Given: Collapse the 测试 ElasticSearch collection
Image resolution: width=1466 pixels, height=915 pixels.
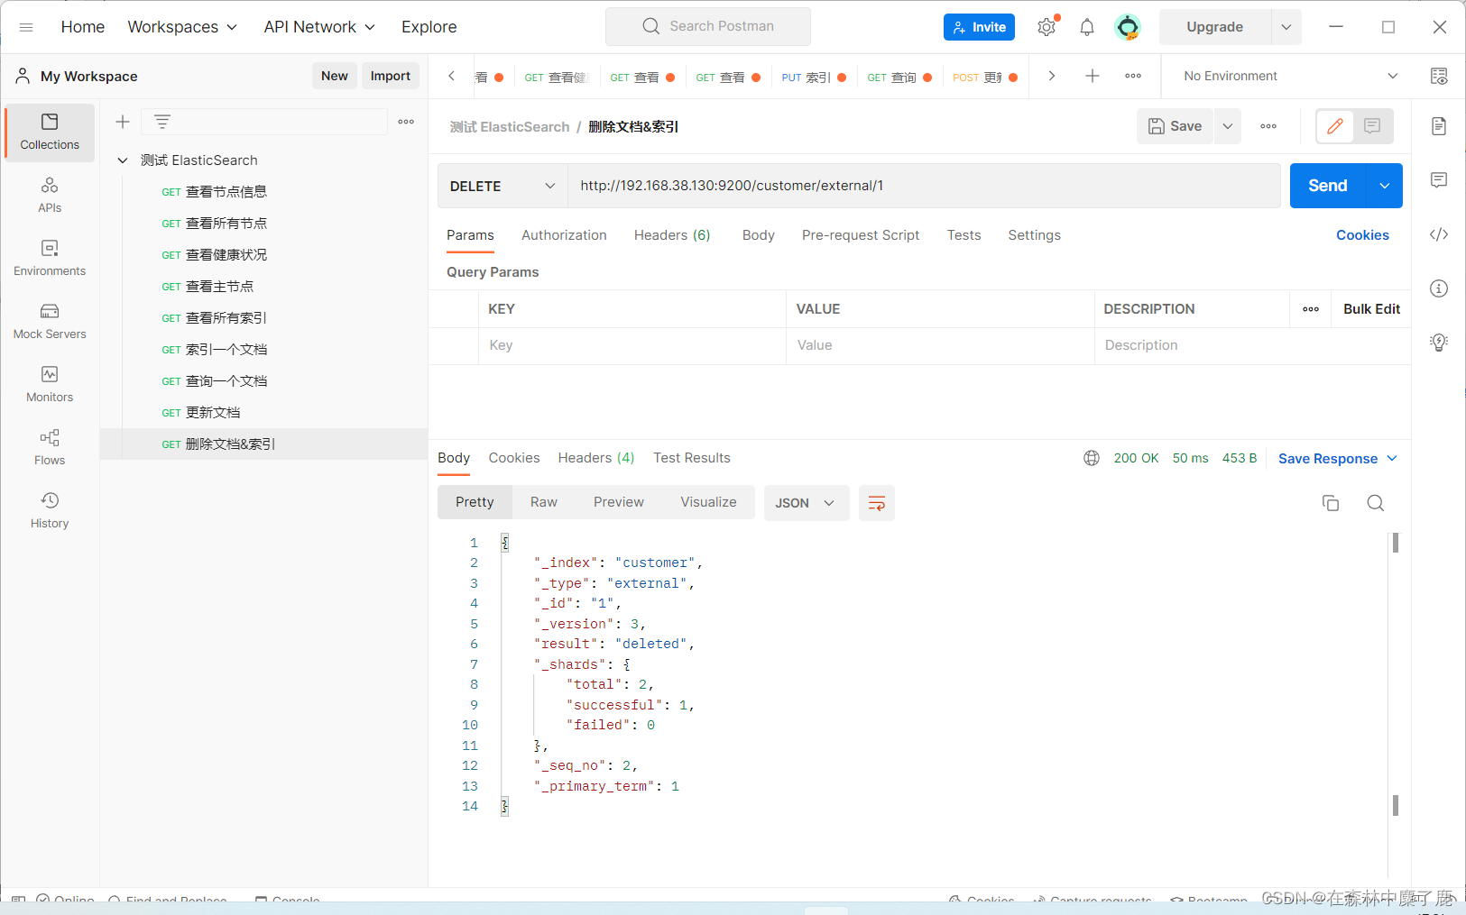Looking at the screenshot, I should pos(123,160).
